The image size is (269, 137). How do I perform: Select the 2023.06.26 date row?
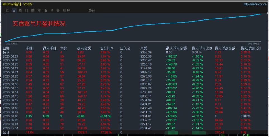(x=10, y=60)
